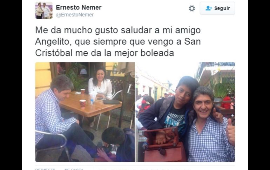270x170 pixels.
Task: Open the gear settings icon beside Seguir
Action: click(x=192, y=8)
